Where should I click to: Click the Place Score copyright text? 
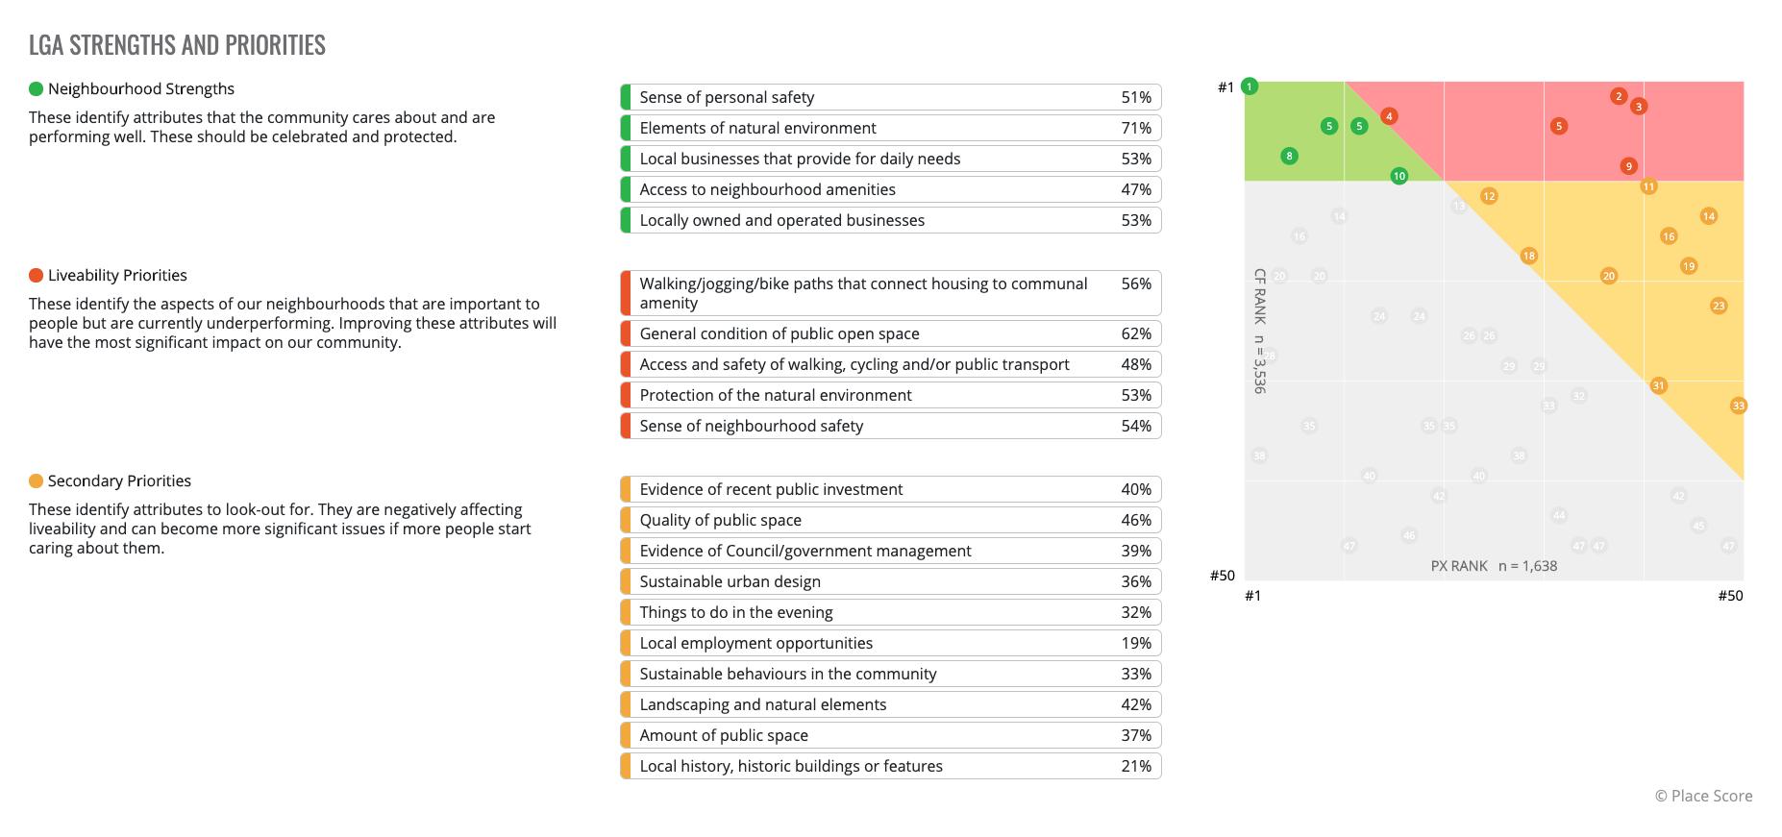[1703, 796]
